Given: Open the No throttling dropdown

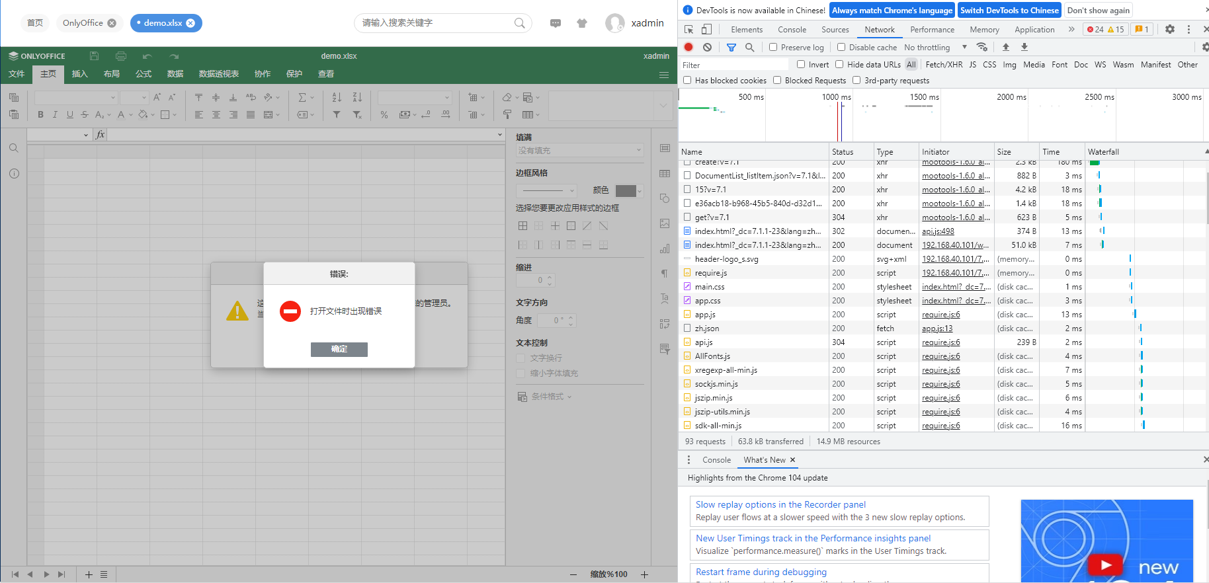Looking at the screenshot, I should 935,47.
